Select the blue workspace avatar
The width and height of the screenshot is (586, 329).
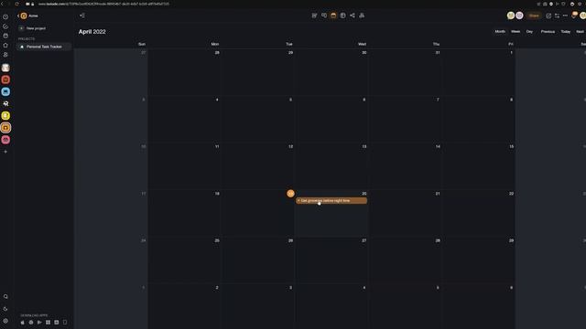5,91
